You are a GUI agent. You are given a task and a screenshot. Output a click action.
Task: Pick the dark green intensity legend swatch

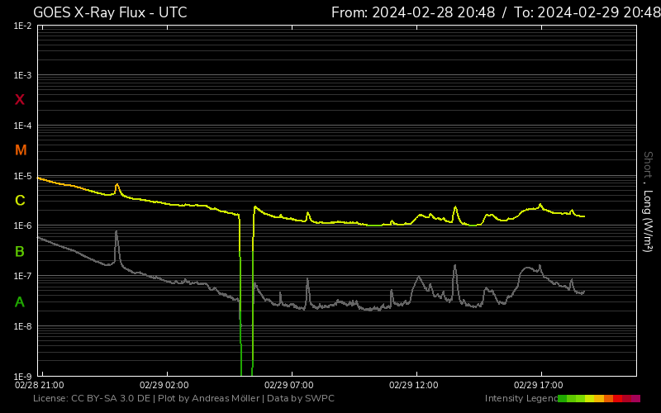(563, 398)
